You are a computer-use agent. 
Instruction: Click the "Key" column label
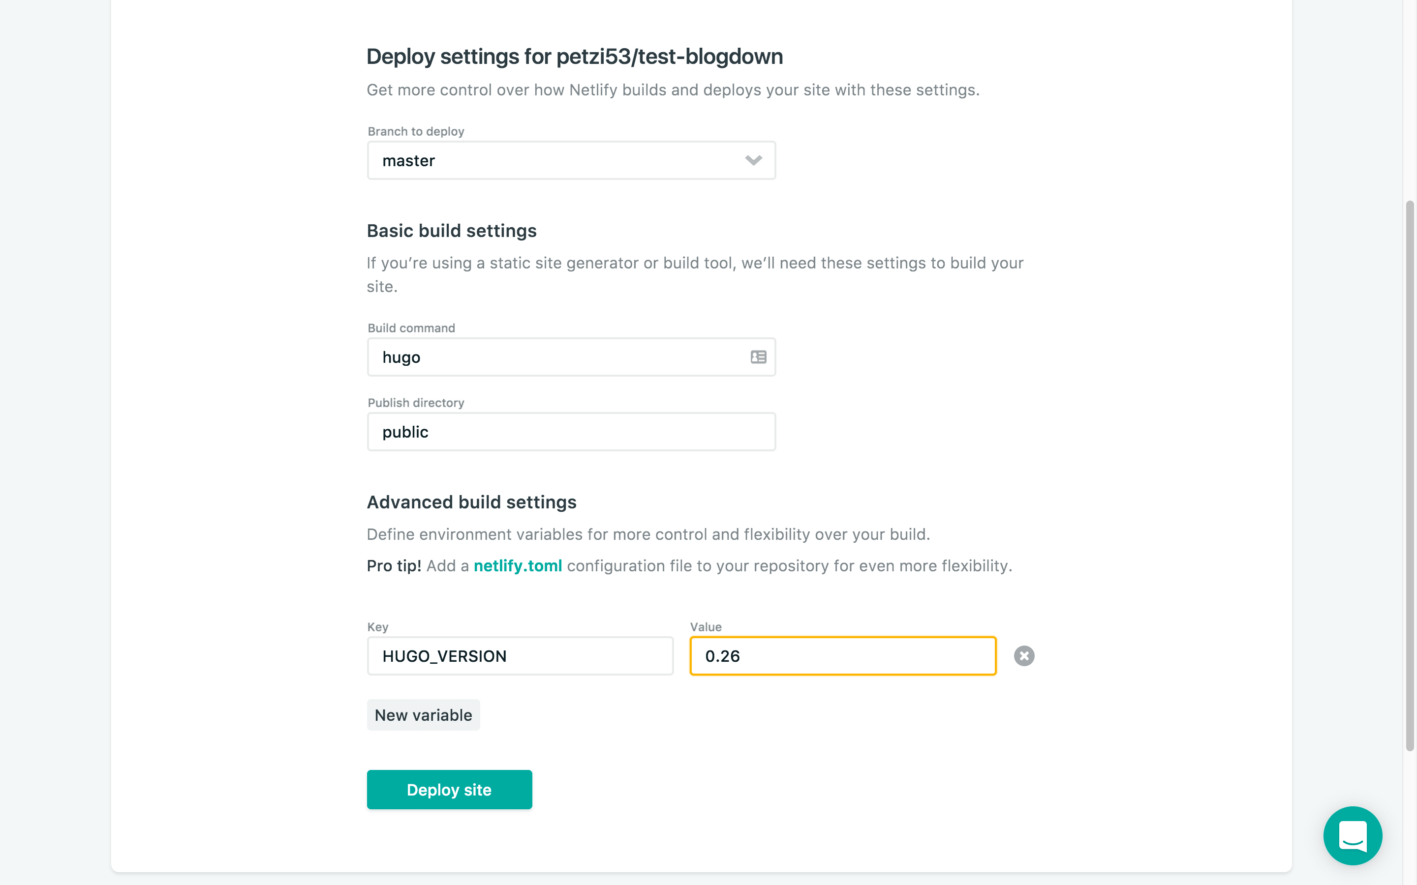click(378, 627)
